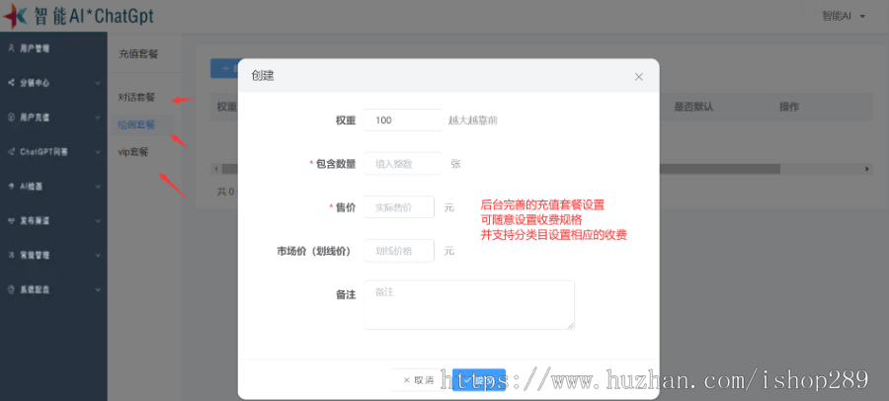889x401 pixels.
Task: Expand the 分销中心 menu chevron
Action: tap(98, 83)
